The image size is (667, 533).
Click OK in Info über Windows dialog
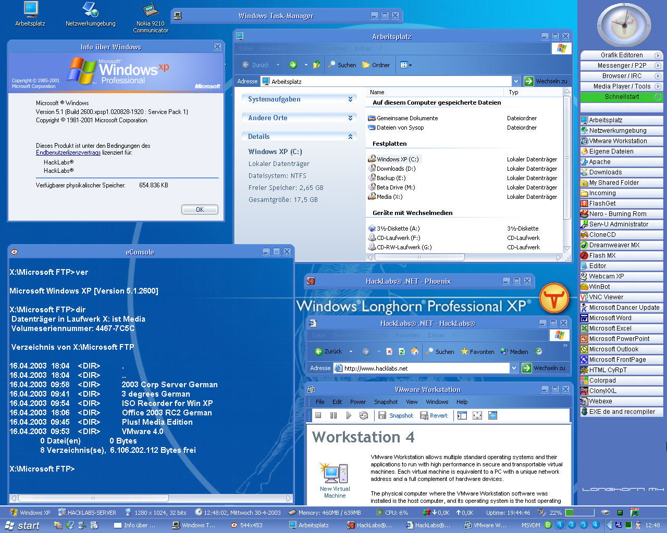click(x=200, y=209)
